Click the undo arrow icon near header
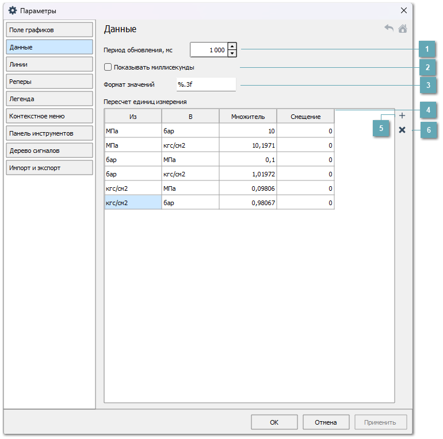The image size is (443, 439). tap(389, 28)
